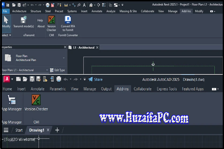Close the L1 - Architectural view tab
This screenshot has height=149, width=224.
click(x=97, y=47)
